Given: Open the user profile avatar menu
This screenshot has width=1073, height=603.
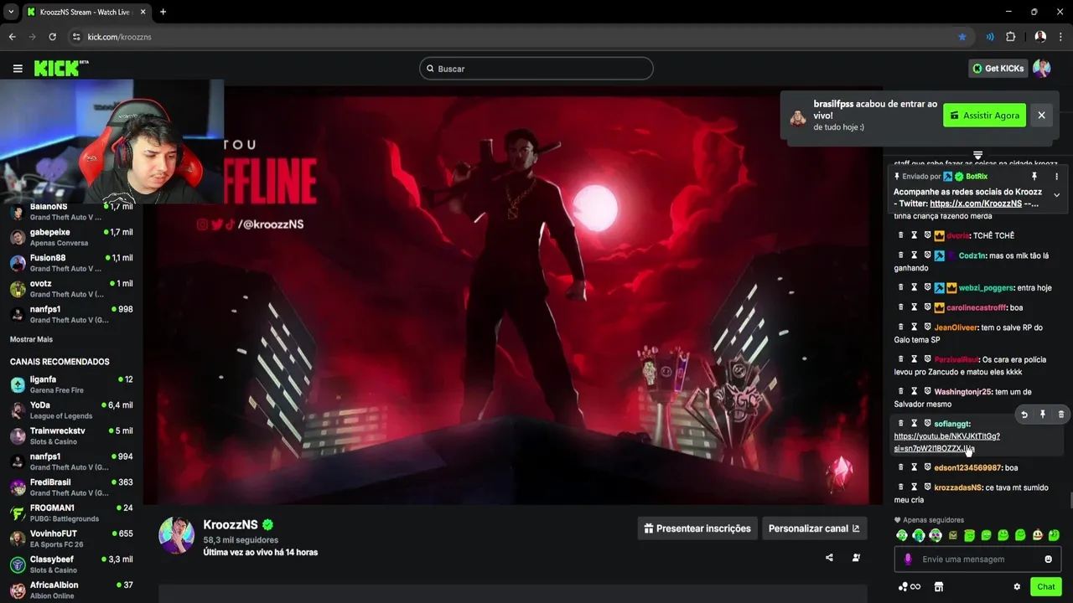Looking at the screenshot, I should point(1041,69).
